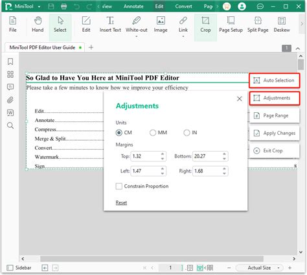Click the Split Page tool
The height and width of the screenshot is (275, 307).
point(258,24)
